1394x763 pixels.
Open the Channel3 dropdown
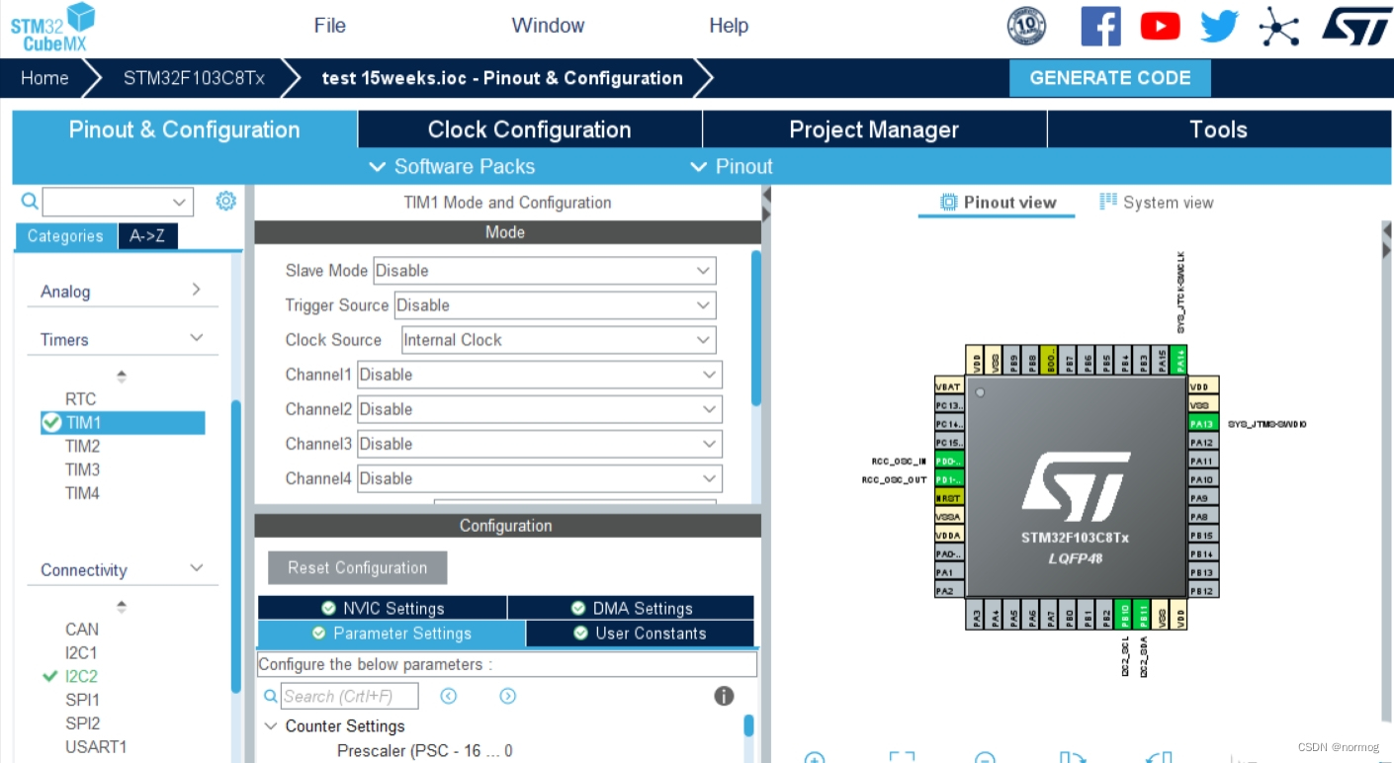tap(540, 444)
